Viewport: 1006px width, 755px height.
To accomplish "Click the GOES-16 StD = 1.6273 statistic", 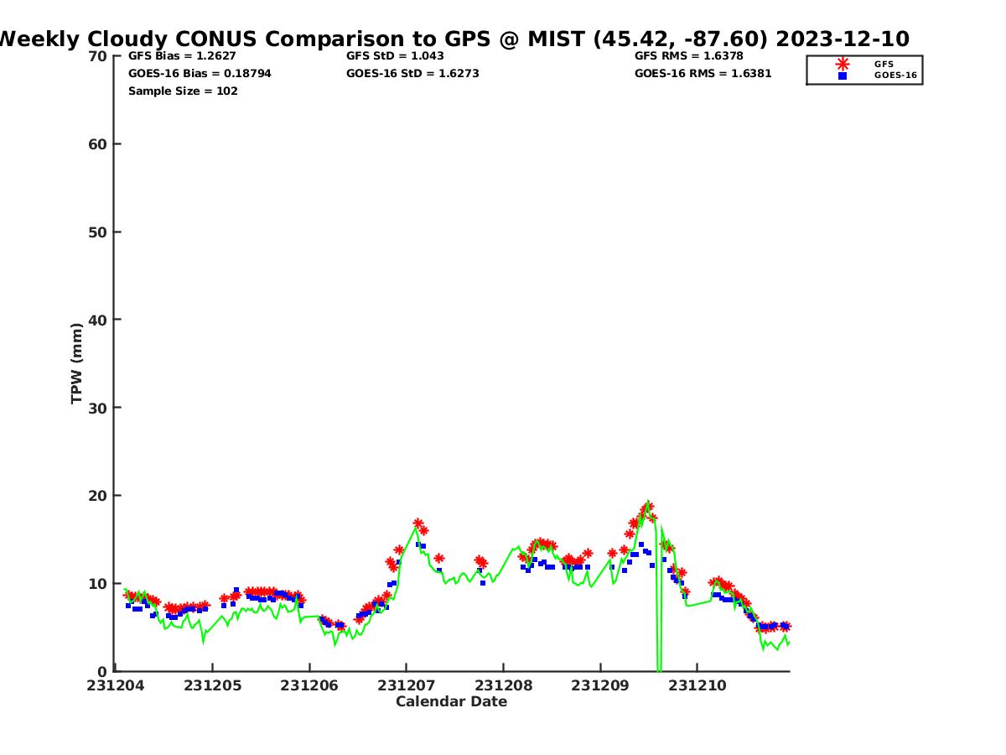I will 412,74.
